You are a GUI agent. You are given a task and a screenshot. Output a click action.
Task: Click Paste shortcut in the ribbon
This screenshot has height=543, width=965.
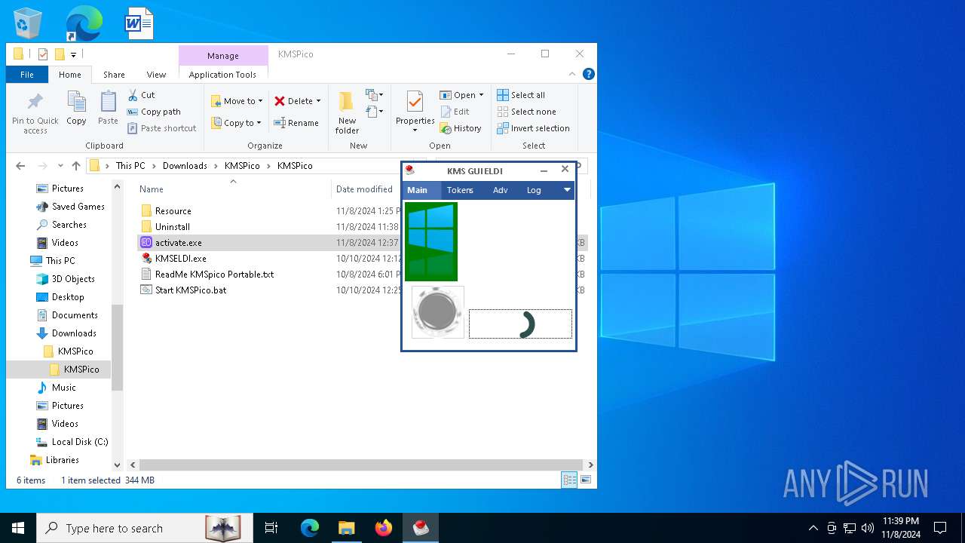pos(162,128)
